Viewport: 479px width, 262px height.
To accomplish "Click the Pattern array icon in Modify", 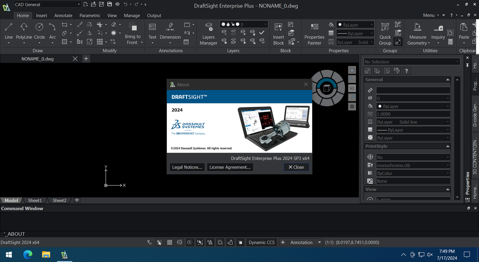I will 100,41.
